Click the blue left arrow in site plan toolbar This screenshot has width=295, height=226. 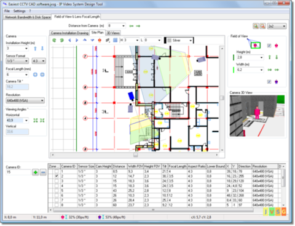(x=69, y=40)
